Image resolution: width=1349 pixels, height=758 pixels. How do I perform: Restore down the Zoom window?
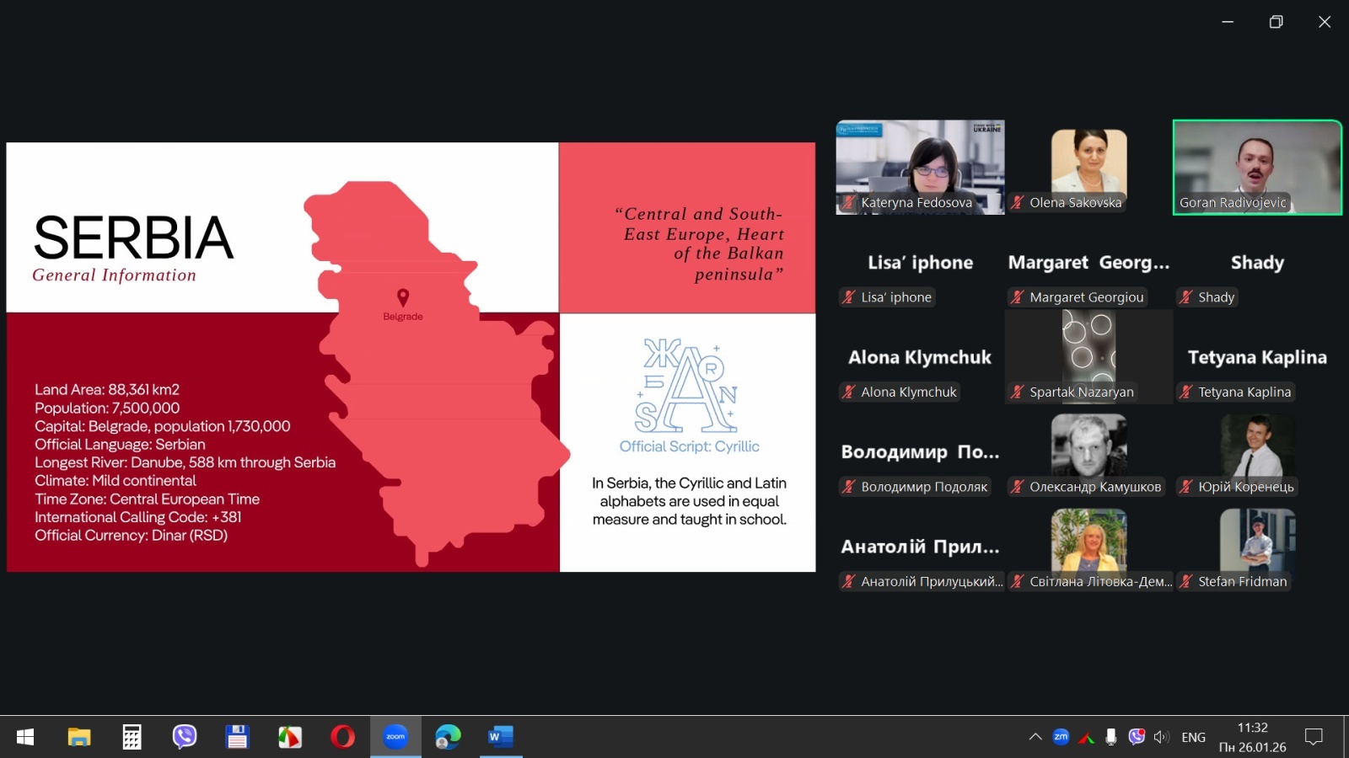[x=1276, y=22]
